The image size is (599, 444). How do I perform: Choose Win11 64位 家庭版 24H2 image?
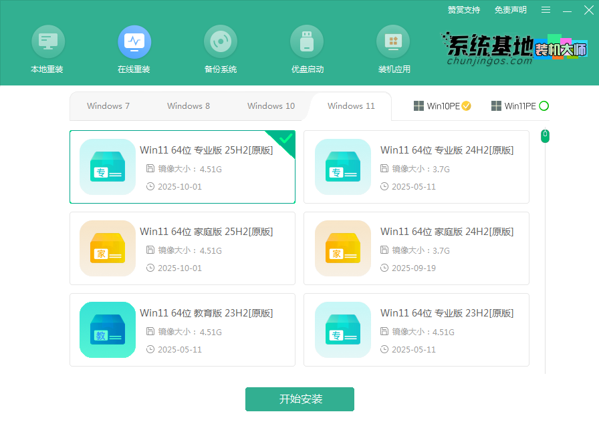click(x=416, y=248)
